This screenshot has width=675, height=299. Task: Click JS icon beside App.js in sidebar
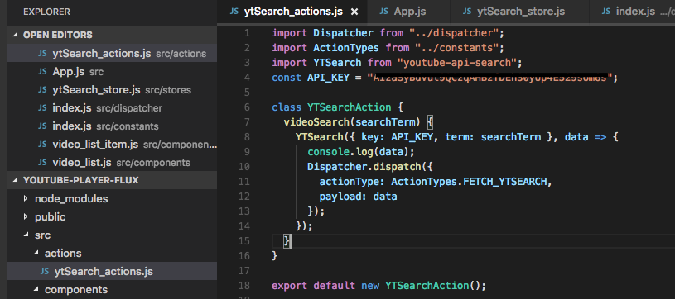(42, 72)
